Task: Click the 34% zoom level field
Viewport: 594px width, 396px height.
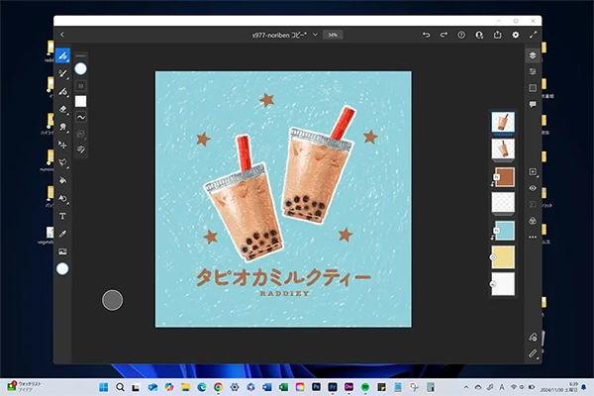Action: coord(333,35)
